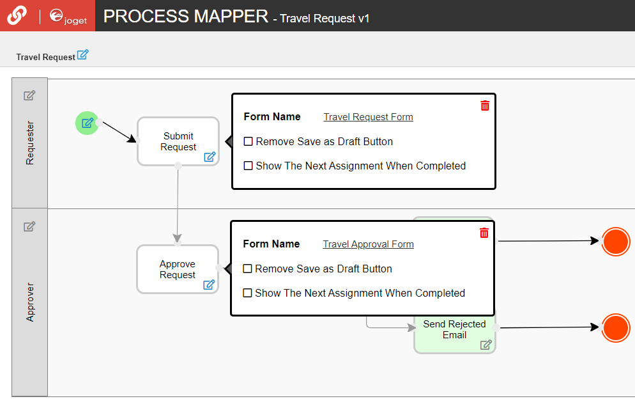Viewport: 635px width, 399px height.
Task: Click the green start node edit icon
Action: (88, 123)
